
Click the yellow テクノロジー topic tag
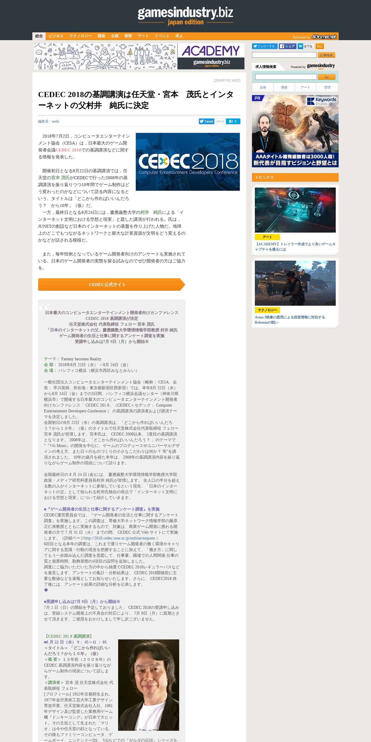(x=267, y=310)
